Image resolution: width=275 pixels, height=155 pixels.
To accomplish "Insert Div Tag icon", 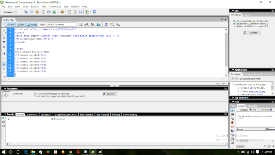I will pos(49,12).
